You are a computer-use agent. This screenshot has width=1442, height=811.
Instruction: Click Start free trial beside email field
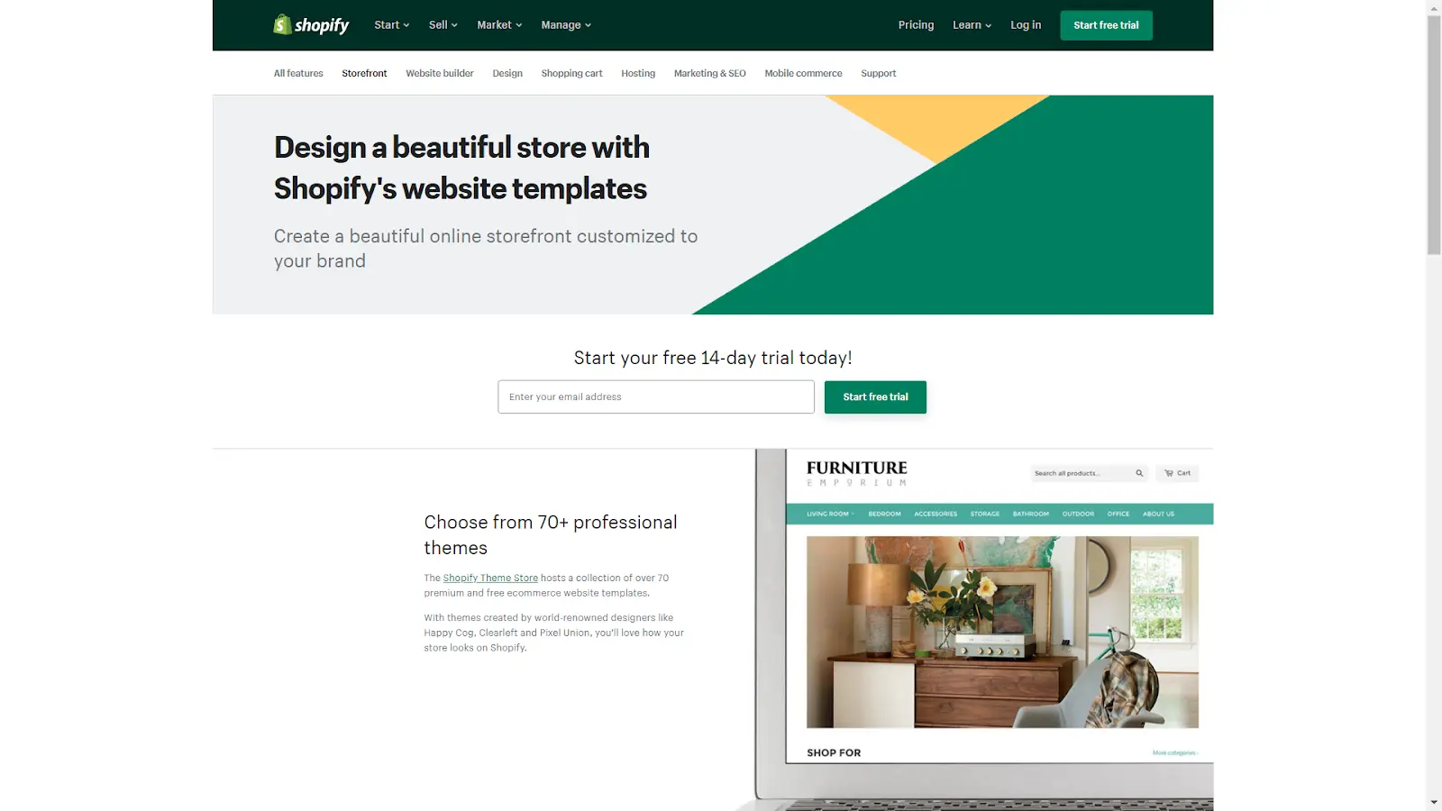pyautogui.click(x=875, y=396)
